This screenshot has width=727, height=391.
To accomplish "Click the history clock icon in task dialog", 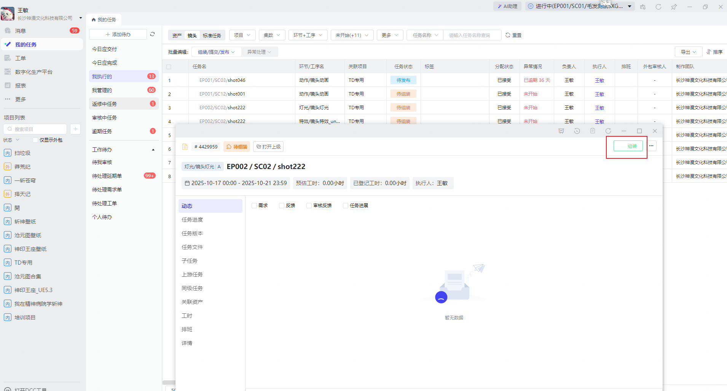I will (x=577, y=131).
